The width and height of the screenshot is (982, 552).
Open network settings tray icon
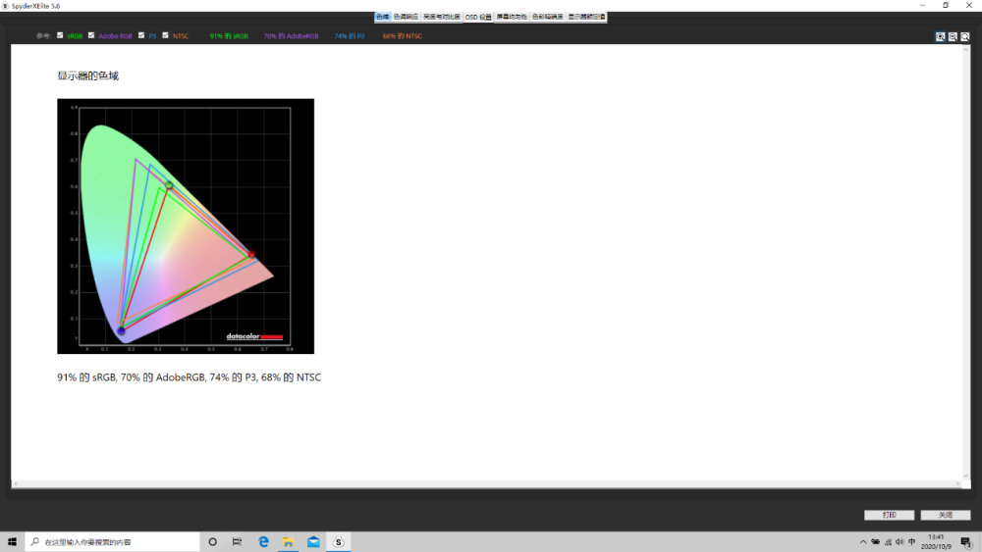point(888,542)
